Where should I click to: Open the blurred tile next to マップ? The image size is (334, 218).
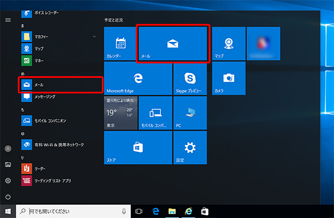tap(263, 43)
